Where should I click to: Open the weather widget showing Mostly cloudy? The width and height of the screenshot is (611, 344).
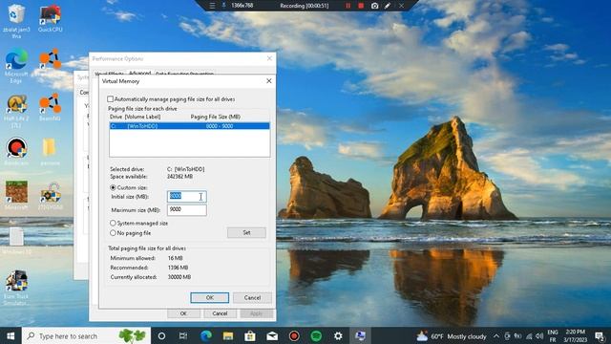(x=452, y=336)
